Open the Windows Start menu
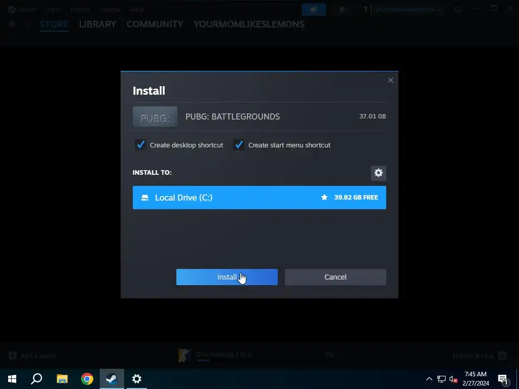The image size is (519, 389). pyautogui.click(x=12, y=379)
